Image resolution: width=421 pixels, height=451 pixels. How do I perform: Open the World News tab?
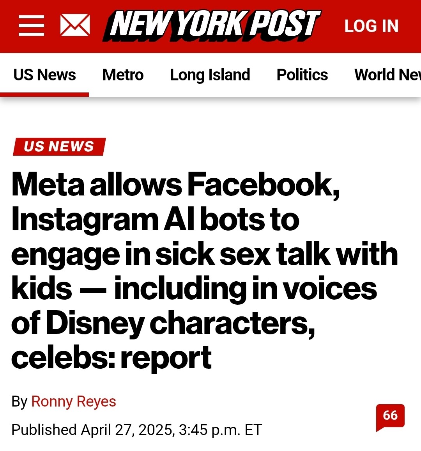387,75
